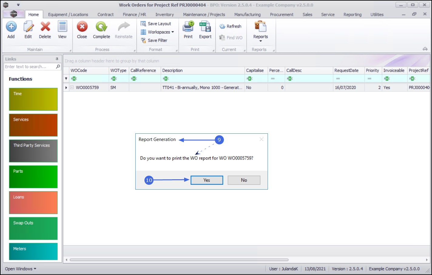Open the Utilities tab
This screenshot has width=432, height=275.
coord(377,15)
